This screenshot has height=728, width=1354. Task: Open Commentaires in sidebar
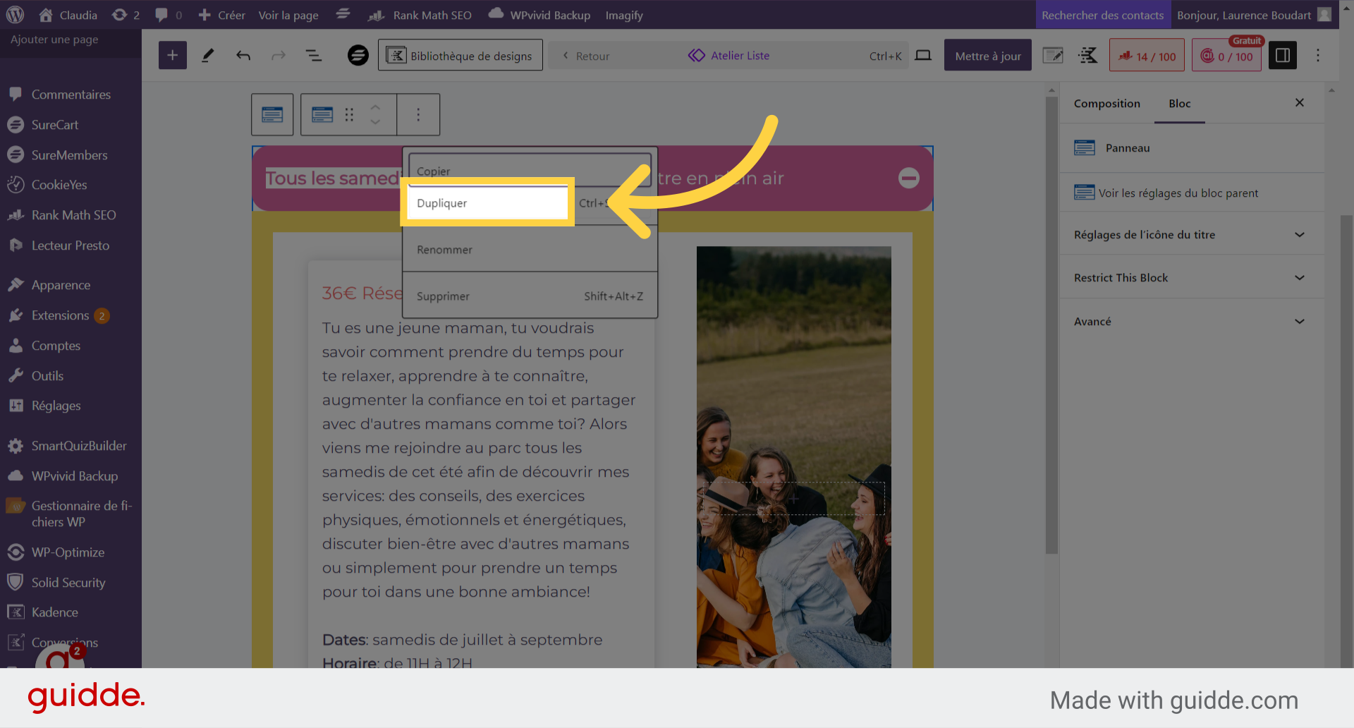[71, 95]
